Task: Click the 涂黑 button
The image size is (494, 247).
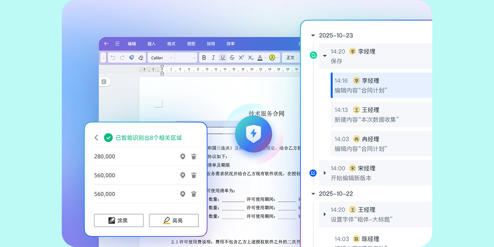Action: click(x=119, y=220)
